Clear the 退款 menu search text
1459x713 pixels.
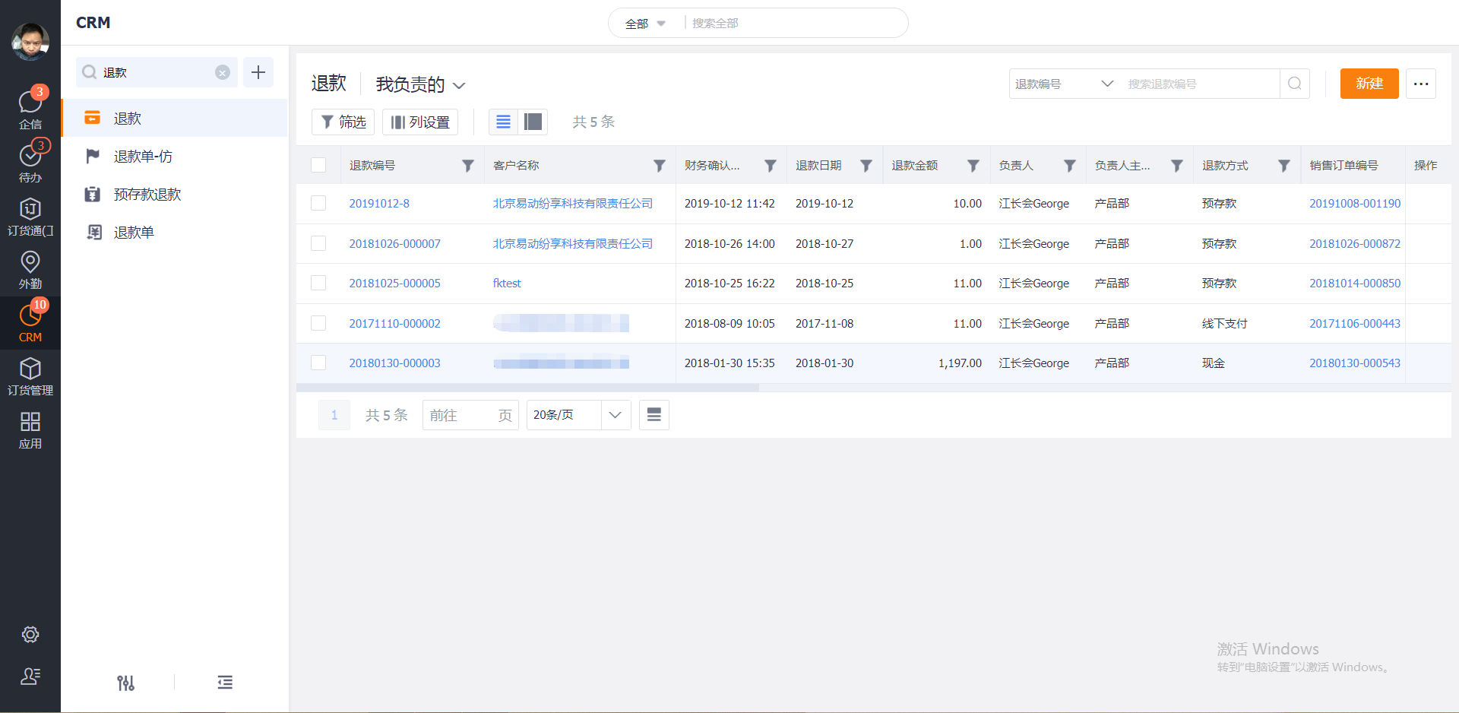pyautogui.click(x=223, y=72)
